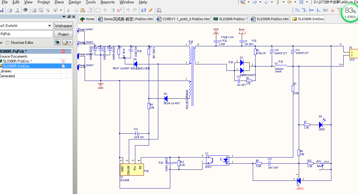
Task: Click the Project button
Action: 64,34
